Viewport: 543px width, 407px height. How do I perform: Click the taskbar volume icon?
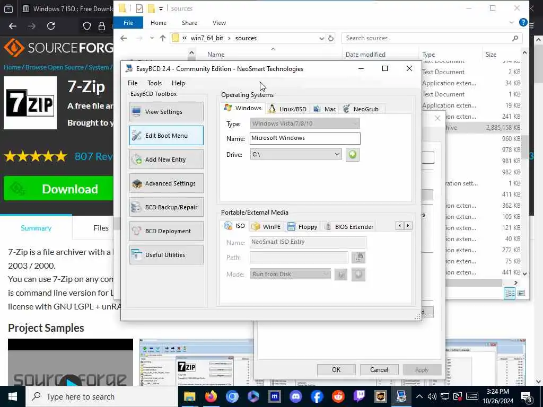[x=432, y=396]
